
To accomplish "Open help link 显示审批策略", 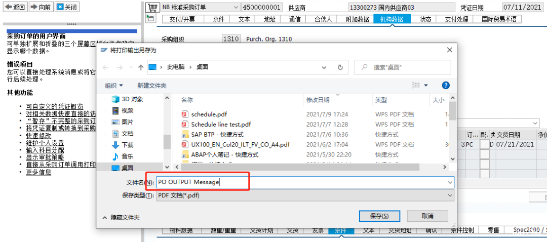I will click(45, 157).
